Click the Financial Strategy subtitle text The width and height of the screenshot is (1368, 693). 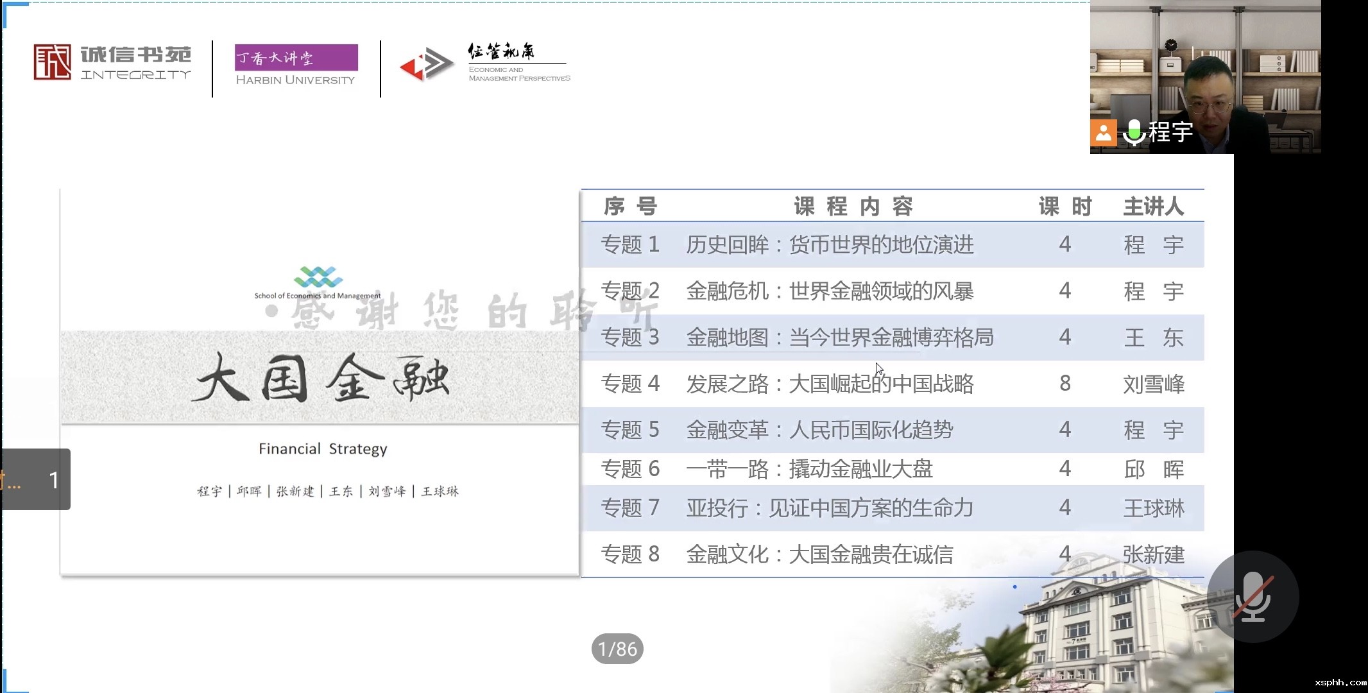click(323, 449)
